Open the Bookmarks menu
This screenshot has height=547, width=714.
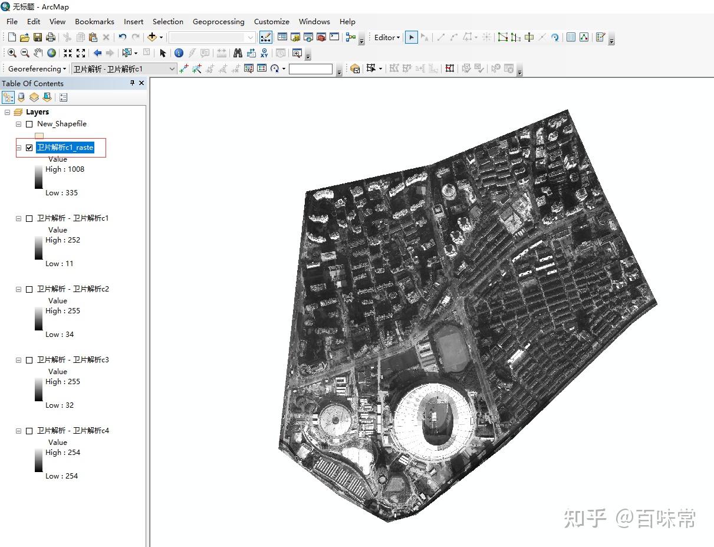pyautogui.click(x=94, y=22)
